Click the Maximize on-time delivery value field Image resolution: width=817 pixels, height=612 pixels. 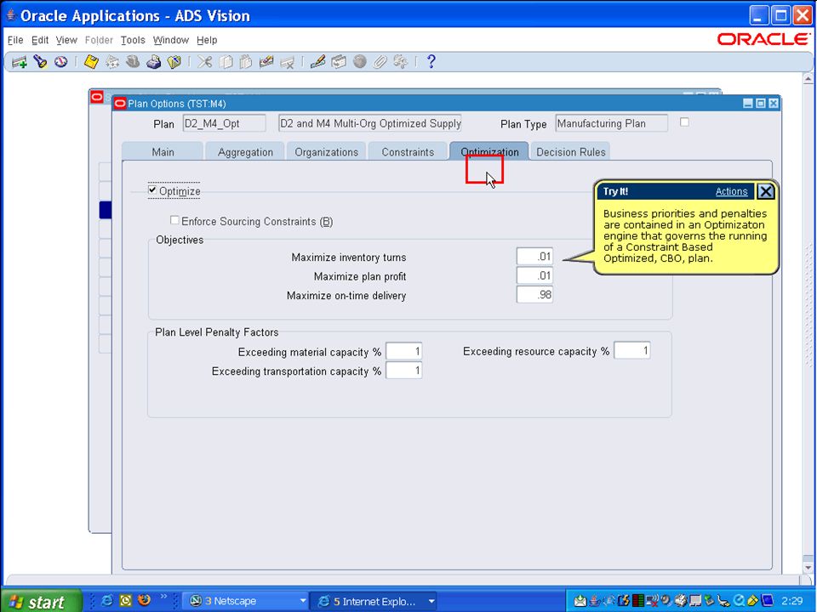534,295
